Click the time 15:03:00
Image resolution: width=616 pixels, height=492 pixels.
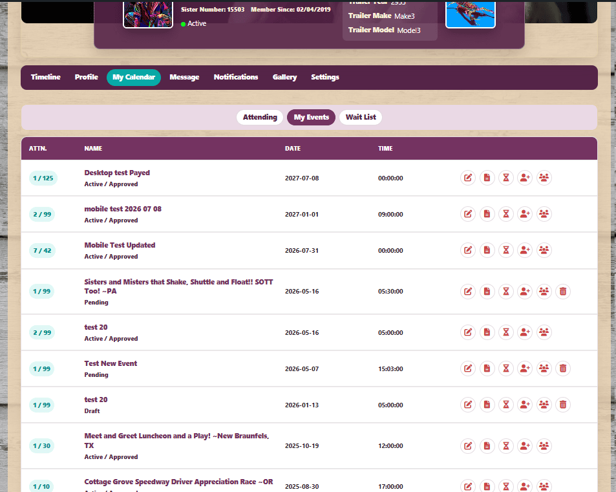[x=390, y=369]
